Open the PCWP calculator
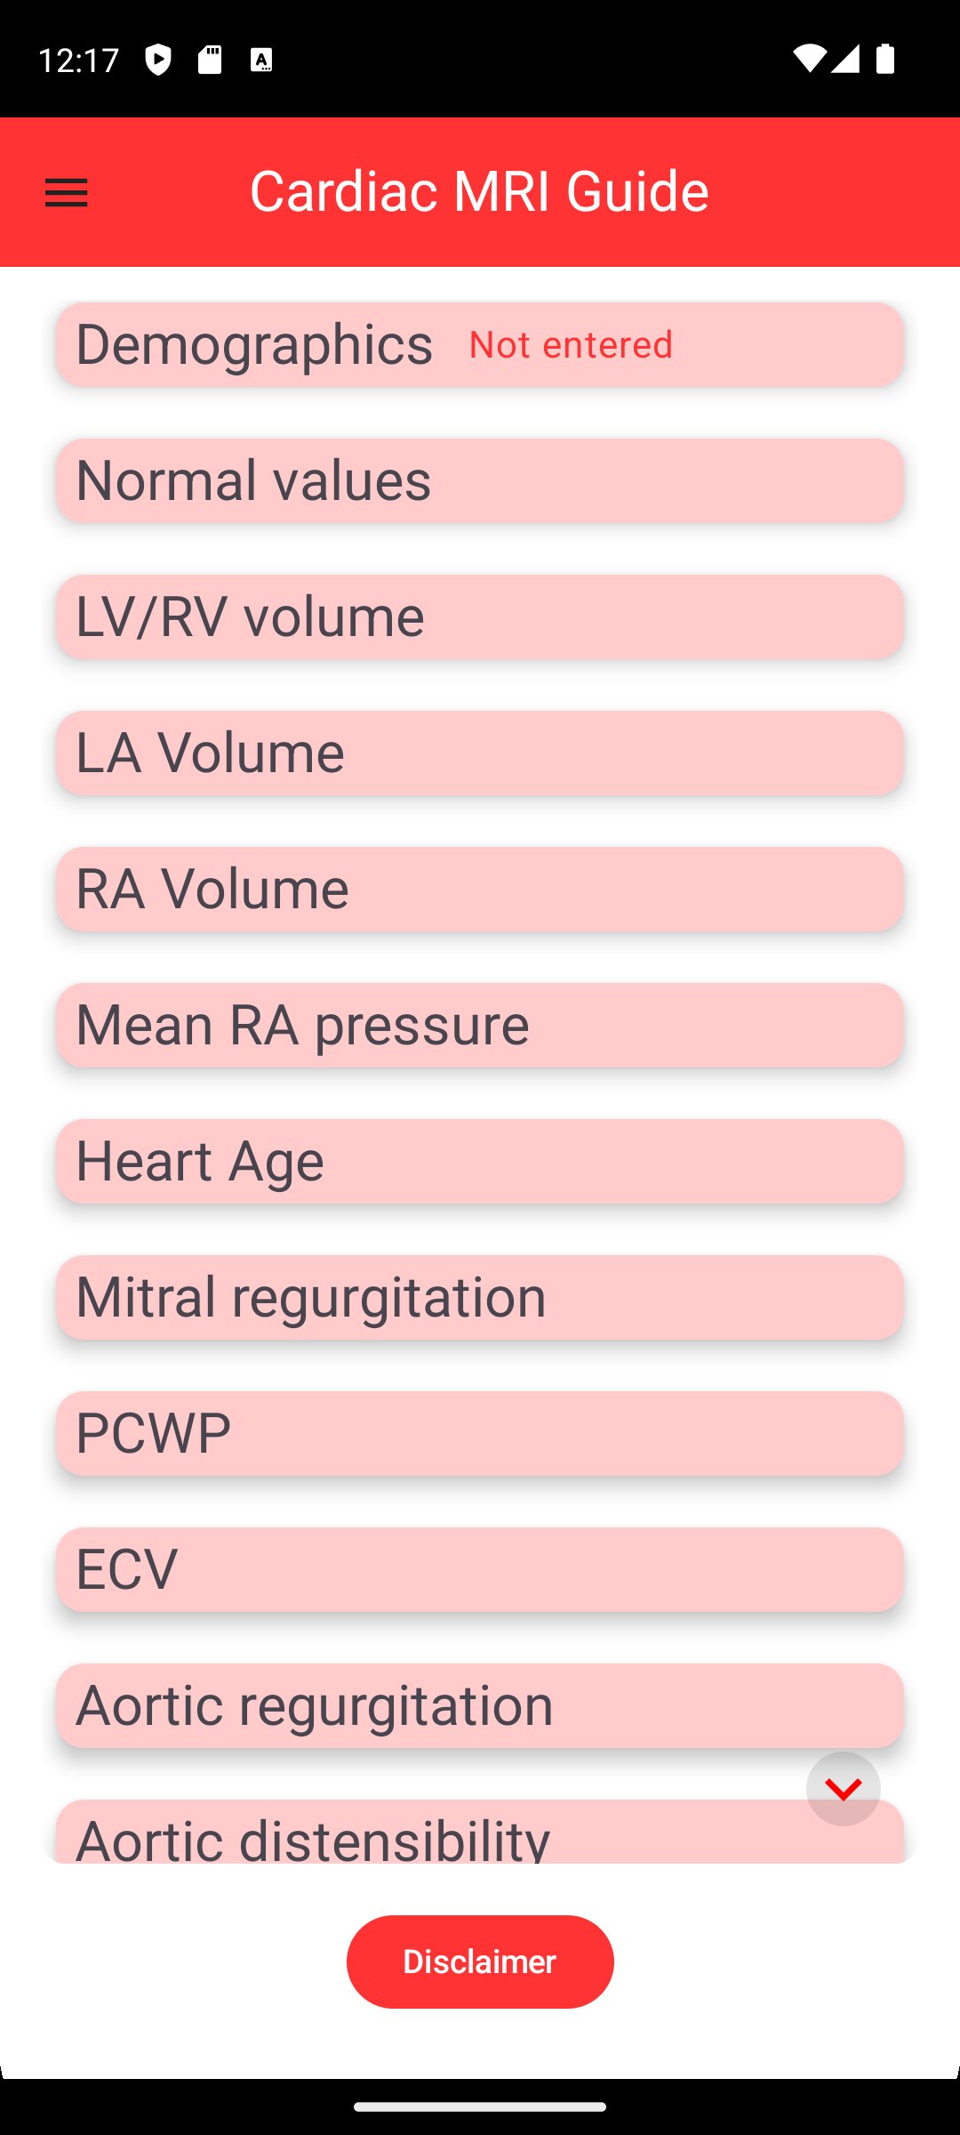 tap(480, 1433)
